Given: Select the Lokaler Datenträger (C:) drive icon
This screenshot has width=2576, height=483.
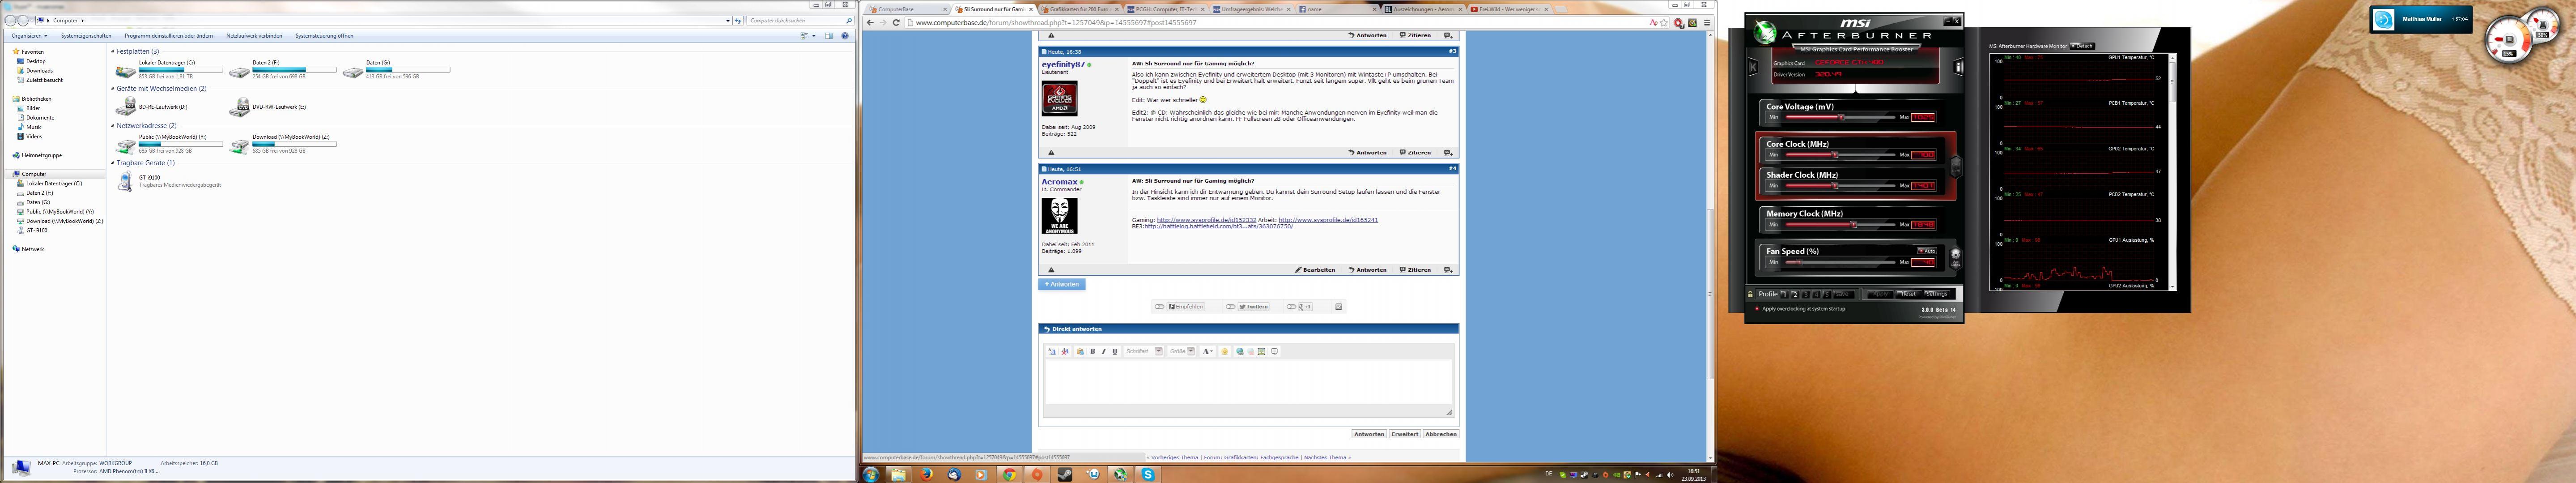Looking at the screenshot, I should point(126,72).
